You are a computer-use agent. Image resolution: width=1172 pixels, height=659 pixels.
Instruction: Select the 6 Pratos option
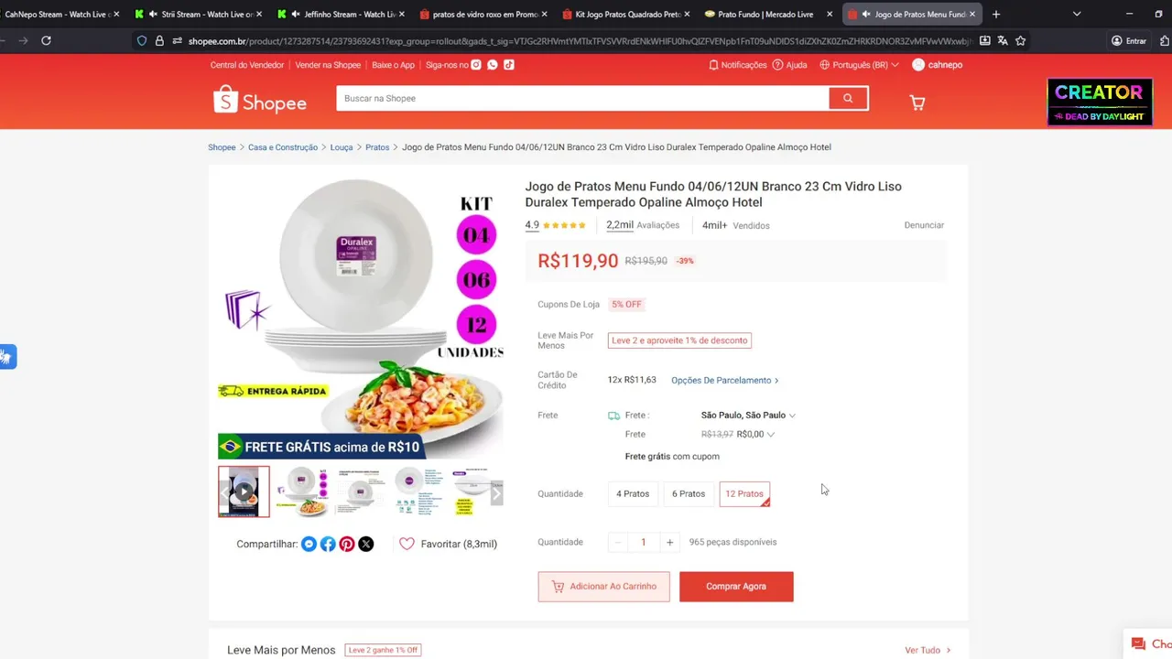tap(689, 493)
